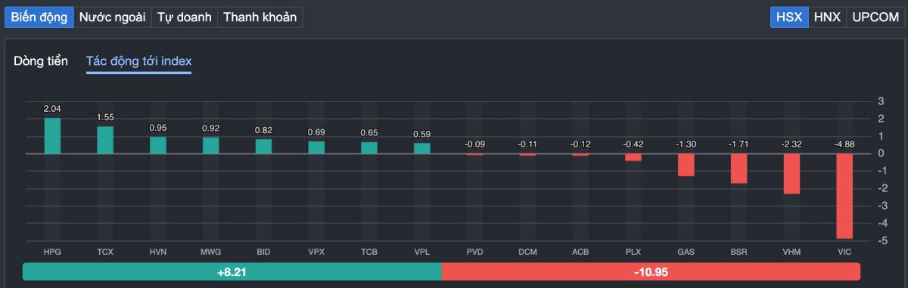Viewport: 908px width, 288px height.
Task: Click the -0.42 value above PLX
Action: 633,144
